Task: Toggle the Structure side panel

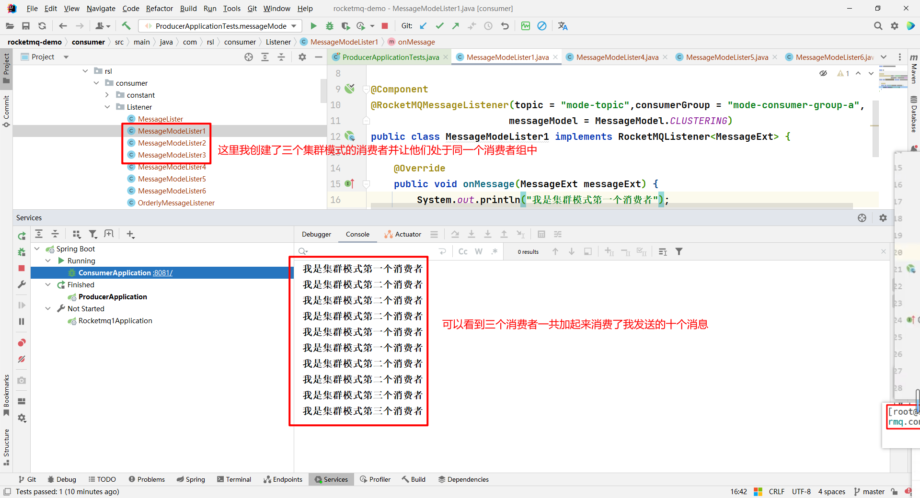Action: [6, 447]
